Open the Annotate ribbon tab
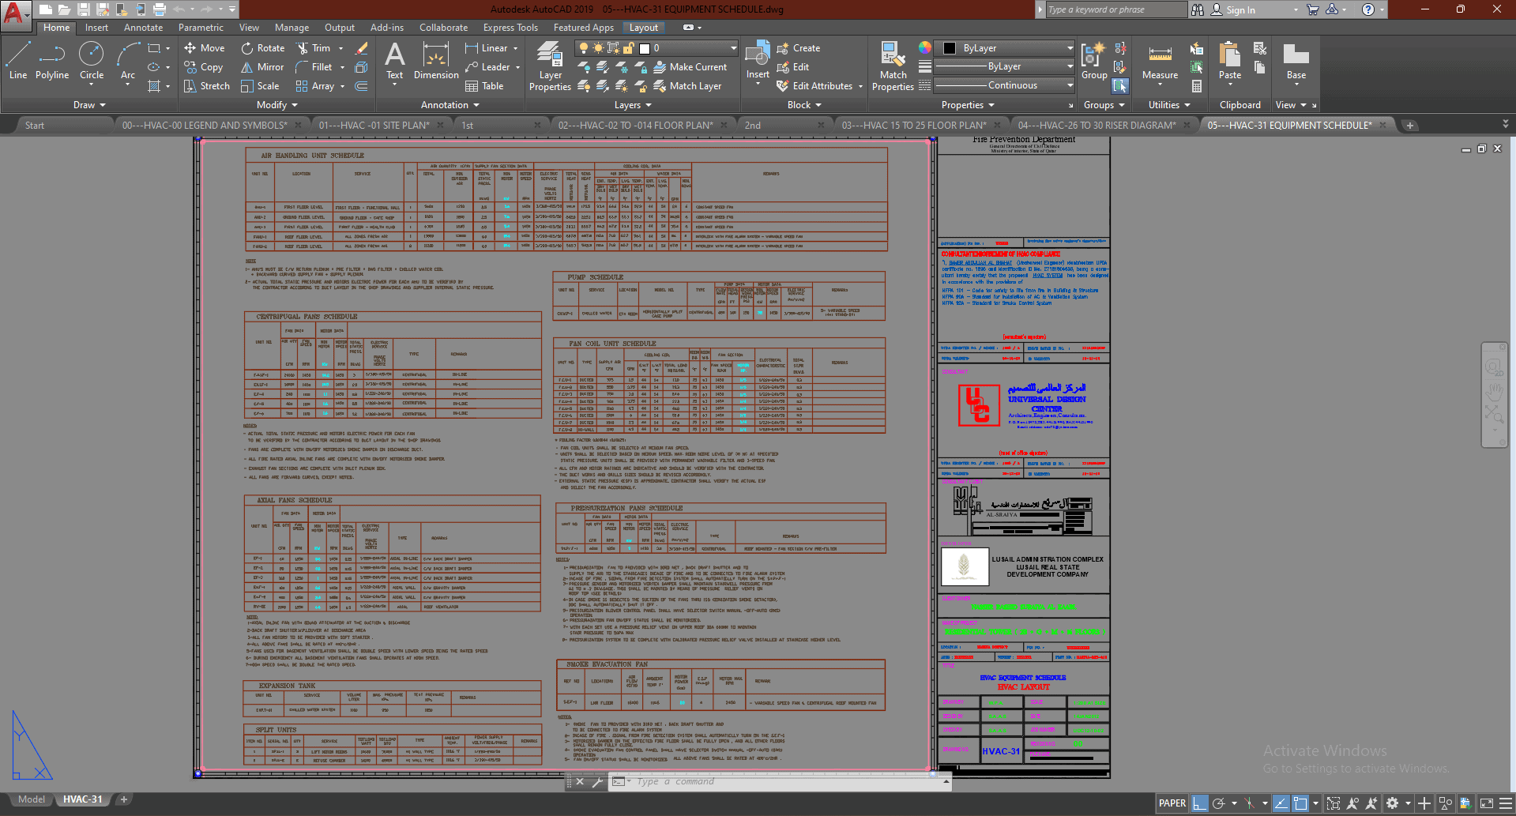The width and height of the screenshot is (1516, 816). pyautogui.click(x=143, y=28)
